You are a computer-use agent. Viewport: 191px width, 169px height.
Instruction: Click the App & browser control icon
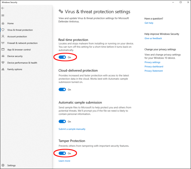(3, 50)
